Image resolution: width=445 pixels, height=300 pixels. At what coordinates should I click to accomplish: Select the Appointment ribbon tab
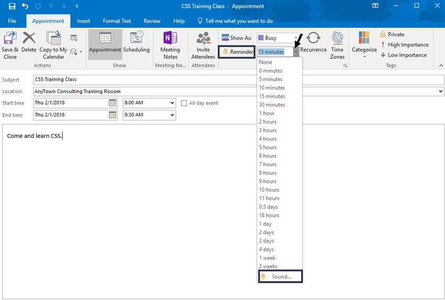pyautogui.click(x=48, y=21)
